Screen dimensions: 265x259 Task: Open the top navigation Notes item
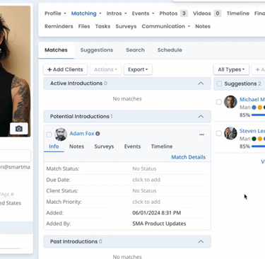click(x=203, y=26)
